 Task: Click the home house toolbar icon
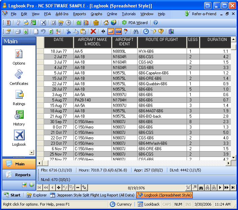[x=106, y=23]
